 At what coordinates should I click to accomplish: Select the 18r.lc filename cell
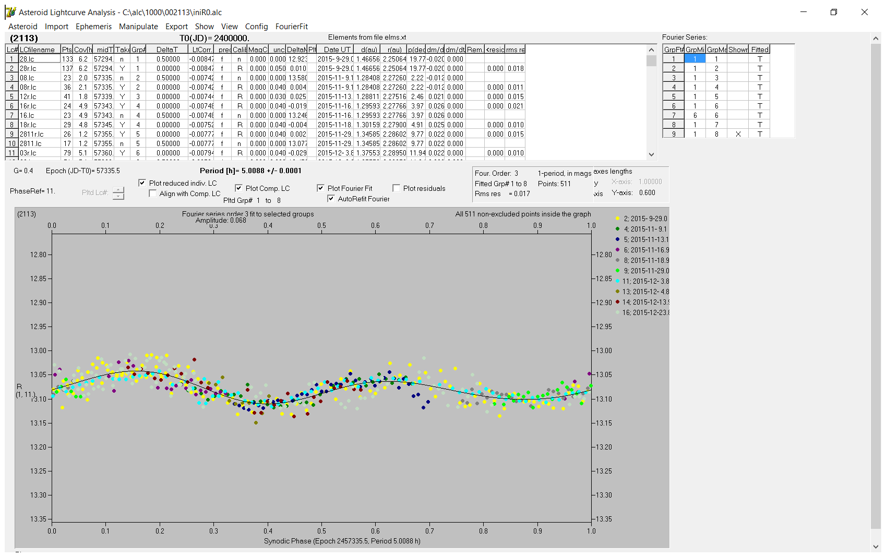point(40,125)
